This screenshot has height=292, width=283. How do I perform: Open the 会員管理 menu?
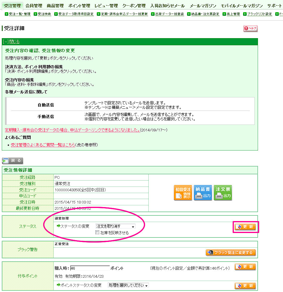(x=34, y=6)
